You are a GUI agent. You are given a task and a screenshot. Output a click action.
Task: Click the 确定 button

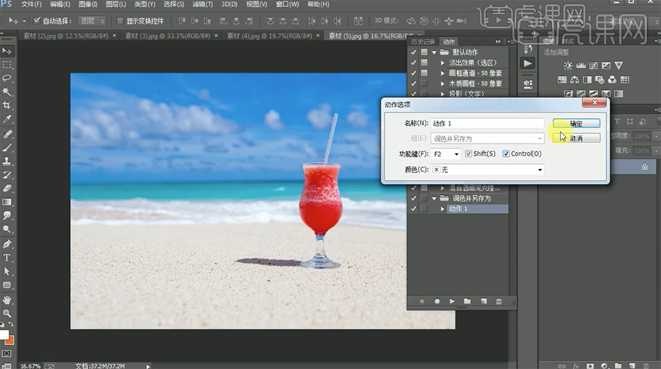576,123
